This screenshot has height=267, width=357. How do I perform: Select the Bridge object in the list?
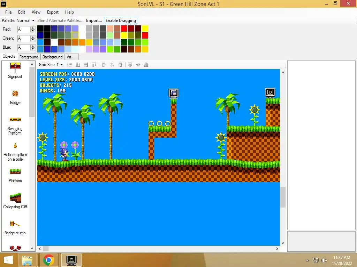click(x=15, y=97)
